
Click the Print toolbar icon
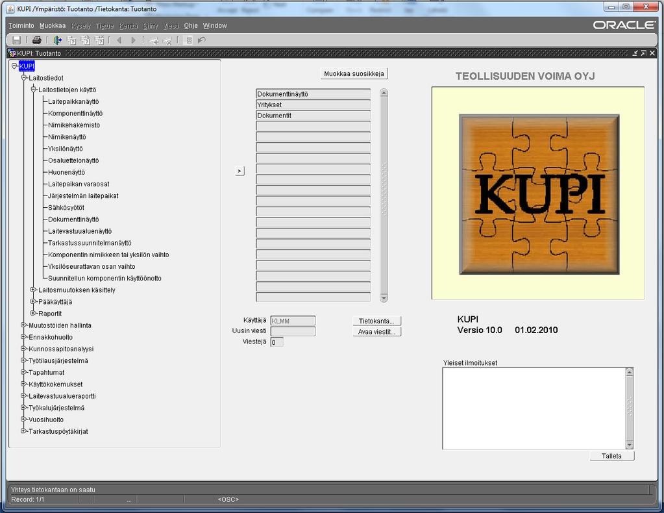click(37, 40)
